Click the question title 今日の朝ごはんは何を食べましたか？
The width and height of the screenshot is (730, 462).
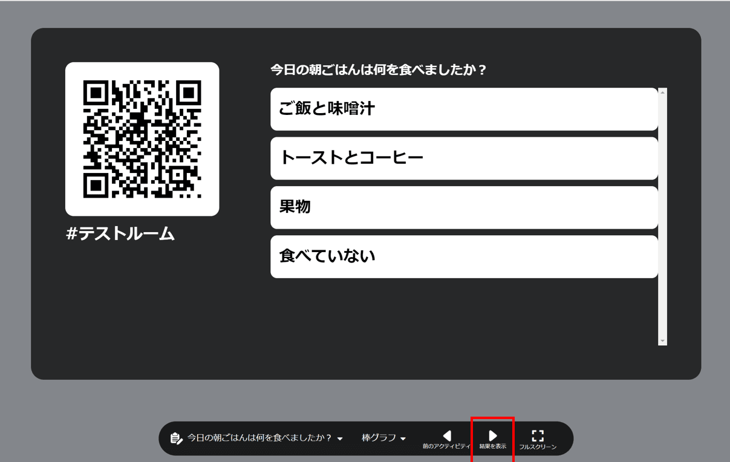(x=379, y=70)
